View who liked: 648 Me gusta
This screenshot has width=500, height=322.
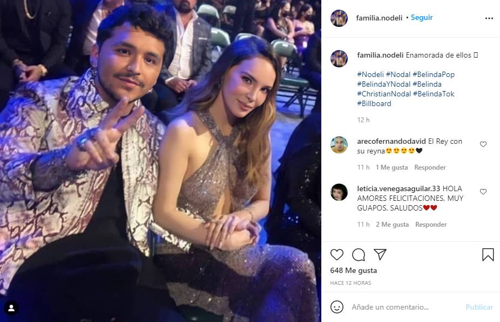[354, 270]
